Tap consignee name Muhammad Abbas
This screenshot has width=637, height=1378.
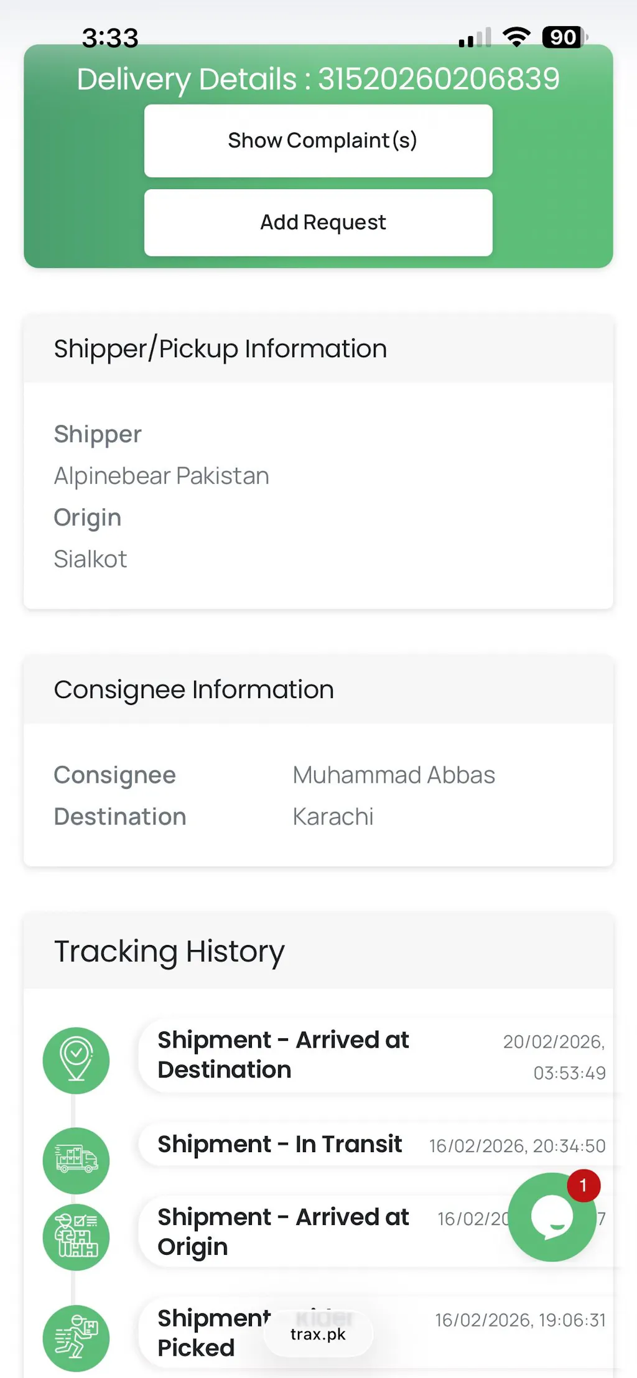pyautogui.click(x=394, y=775)
